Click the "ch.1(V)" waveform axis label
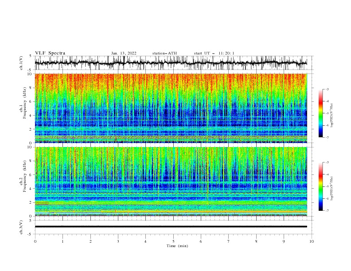Viewport: 351px width, 271px height. pos(21,63)
